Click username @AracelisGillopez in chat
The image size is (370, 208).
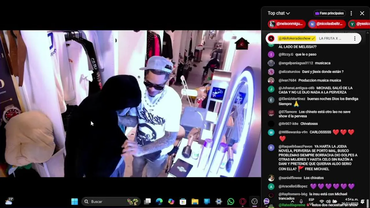(293, 187)
